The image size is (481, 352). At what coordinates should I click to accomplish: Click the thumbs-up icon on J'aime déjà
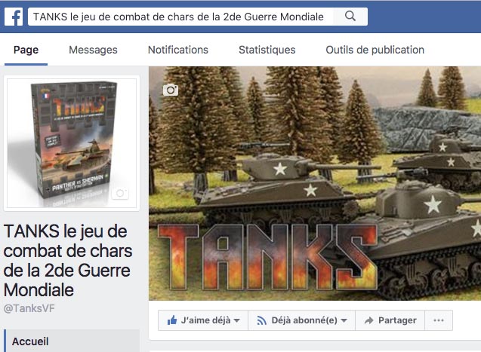click(172, 320)
